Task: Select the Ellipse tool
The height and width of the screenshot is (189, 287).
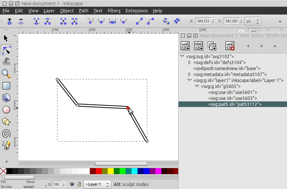Action: click(6, 110)
